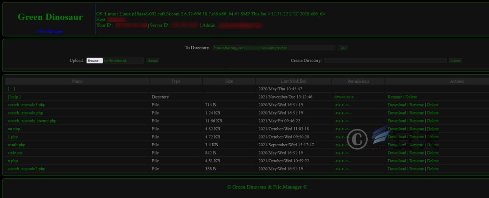
Task: Open the File Manager link under Green Dinosaur
Action: point(50,31)
